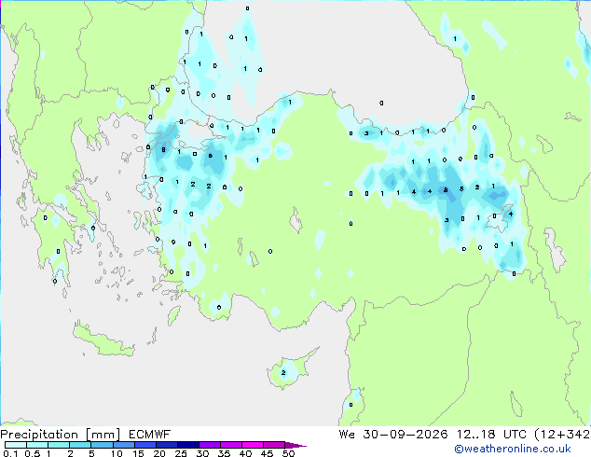Click the 35-40 mm violet legend swatch
Viewport: 591px width, 457px height.
click(x=231, y=445)
